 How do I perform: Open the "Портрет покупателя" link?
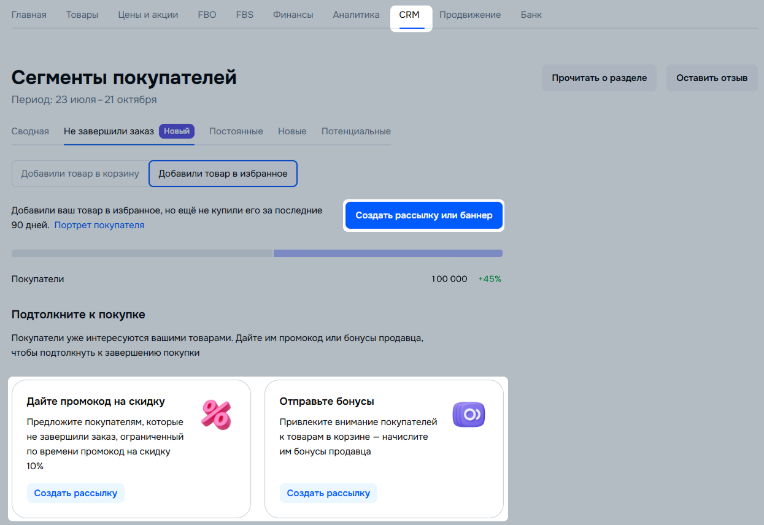click(99, 225)
